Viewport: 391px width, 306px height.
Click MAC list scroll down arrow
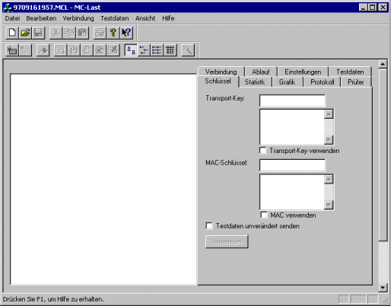[x=329, y=205]
